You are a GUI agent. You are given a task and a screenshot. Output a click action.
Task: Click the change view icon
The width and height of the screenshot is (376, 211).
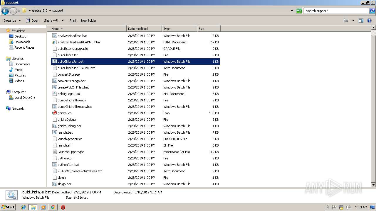[346, 21]
